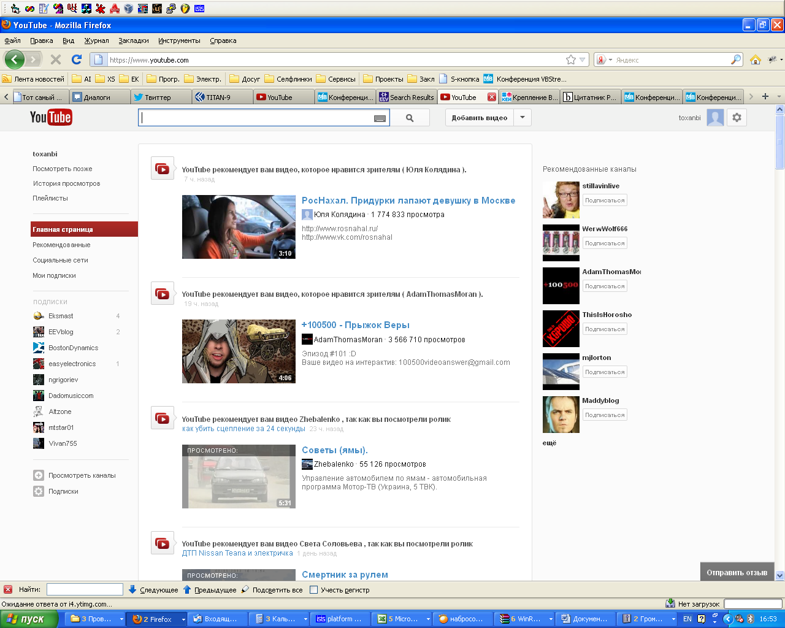Open the Закладки menu

pos(134,40)
